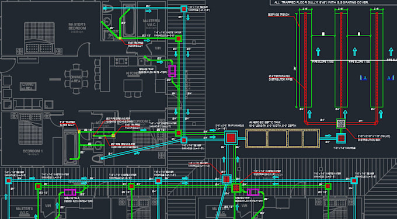Click the blue section marker between trenches
The height and width of the screenshot is (219, 397).
click(x=364, y=78)
